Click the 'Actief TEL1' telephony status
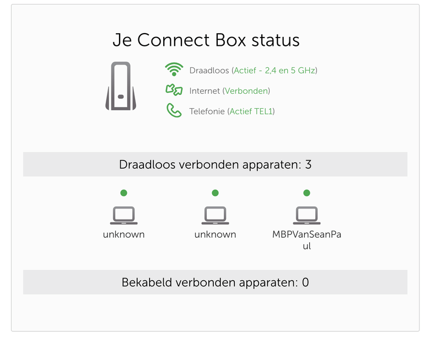This screenshot has width=441, height=342. [252, 111]
